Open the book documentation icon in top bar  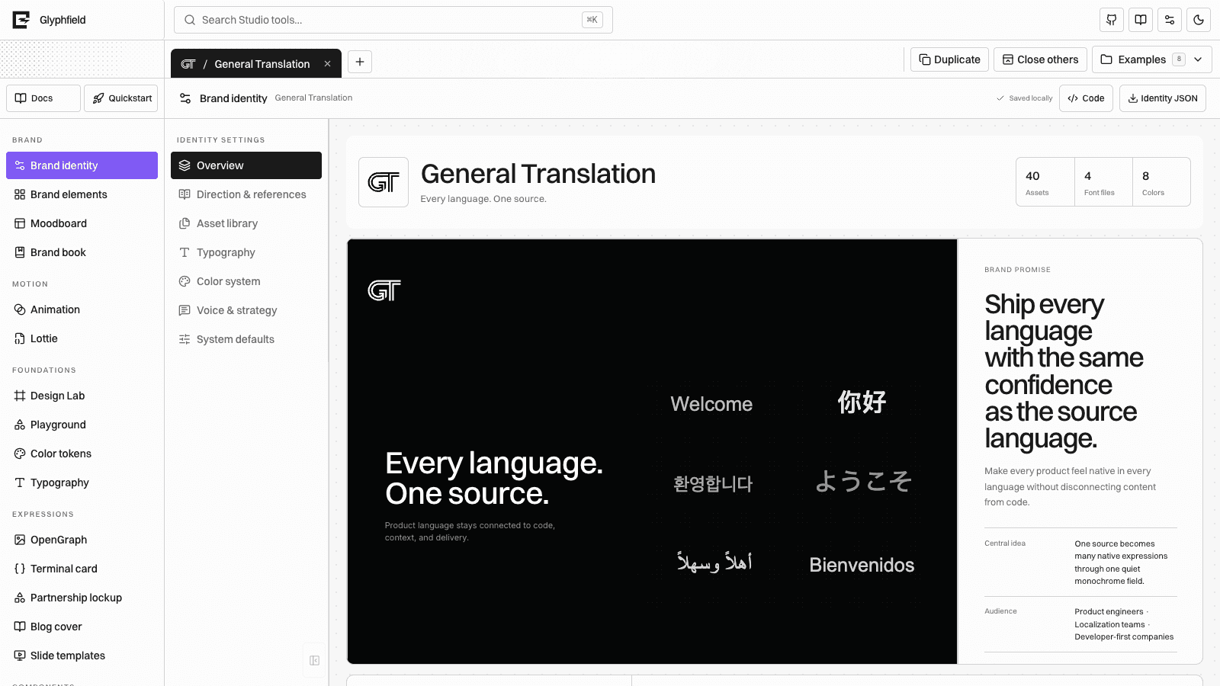point(1141,20)
